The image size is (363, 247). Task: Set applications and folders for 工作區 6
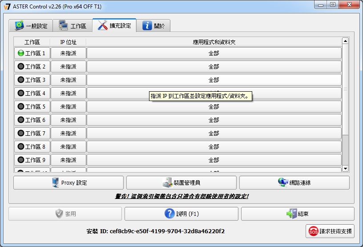click(x=214, y=120)
